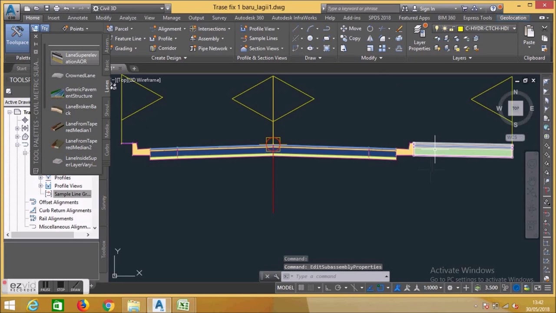This screenshot has width=556, height=313.
Task: Click the LaneSuperelevationAOR subassembly
Action: pyautogui.click(x=74, y=58)
